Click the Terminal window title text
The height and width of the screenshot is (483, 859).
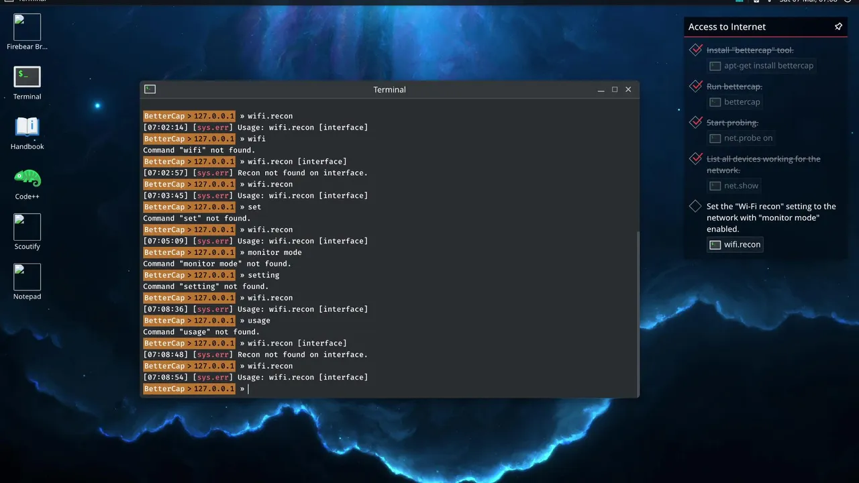(389, 89)
